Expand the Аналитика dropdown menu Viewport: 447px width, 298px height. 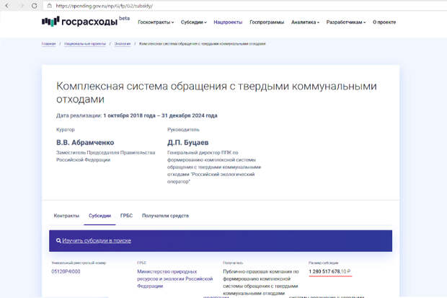pyautogui.click(x=305, y=22)
